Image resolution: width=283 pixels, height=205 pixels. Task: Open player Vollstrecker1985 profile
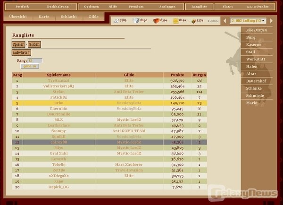click(x=58, y=86)
